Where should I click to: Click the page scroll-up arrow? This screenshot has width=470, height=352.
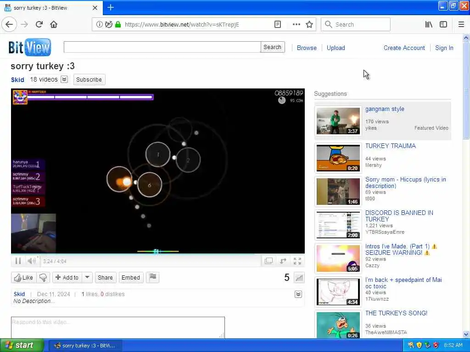pyautogui.click(x=466, y=38)
